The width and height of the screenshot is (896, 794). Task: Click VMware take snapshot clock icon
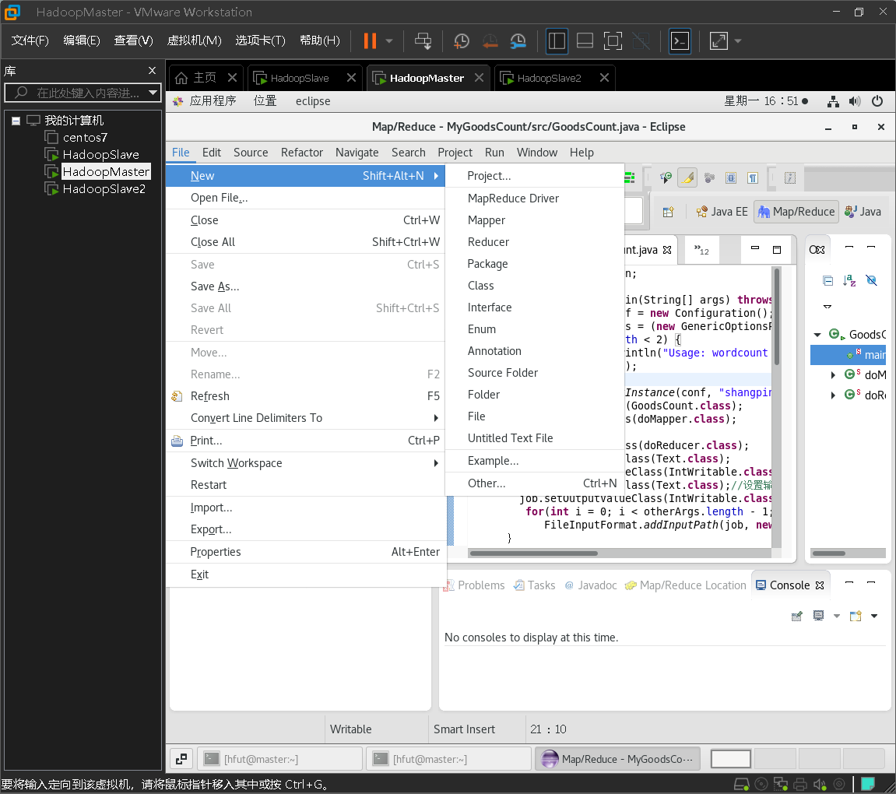(461, 40)
